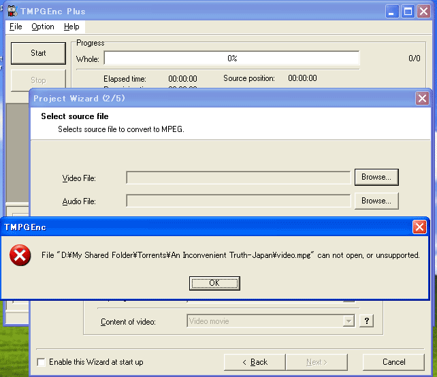Minimize the TMPGEnc Plus window

391,12
